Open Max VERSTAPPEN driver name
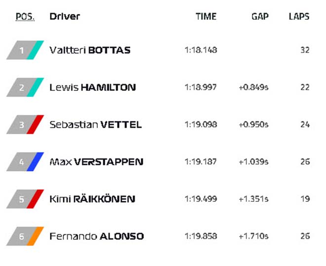 [x=96, y=162]
